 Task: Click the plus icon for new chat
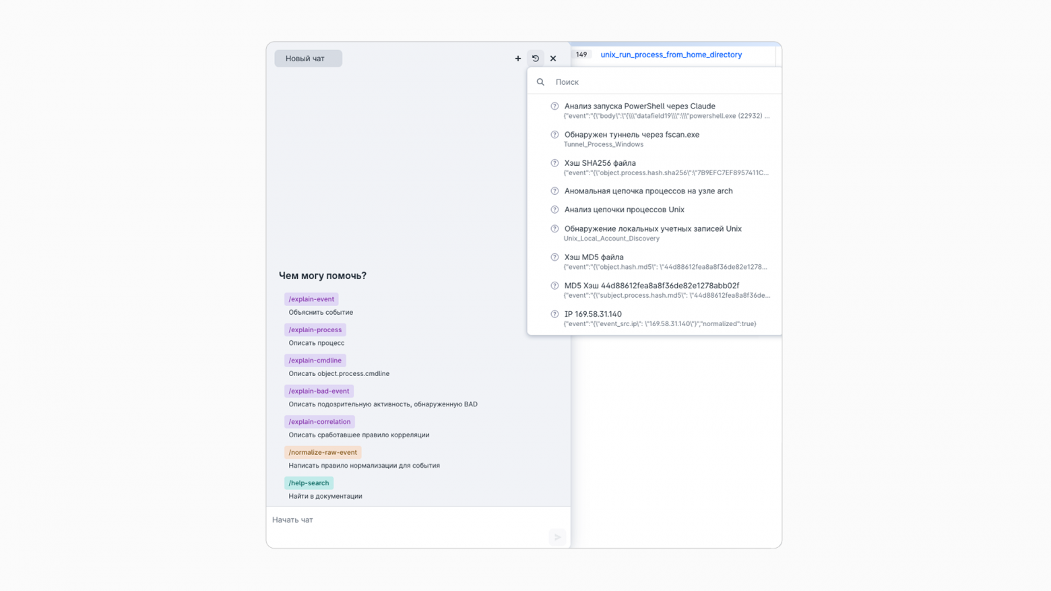518,59
